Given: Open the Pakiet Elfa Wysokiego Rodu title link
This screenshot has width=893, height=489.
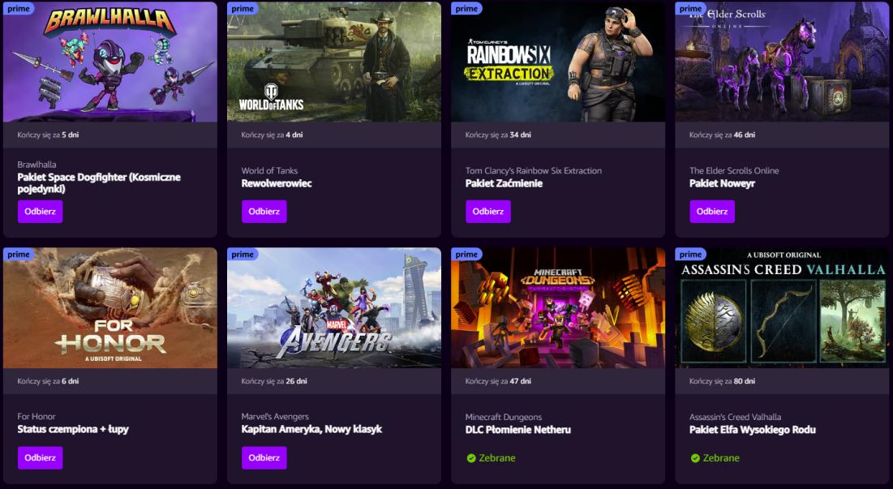Looking at the screenshot, I should pos(753,430).
